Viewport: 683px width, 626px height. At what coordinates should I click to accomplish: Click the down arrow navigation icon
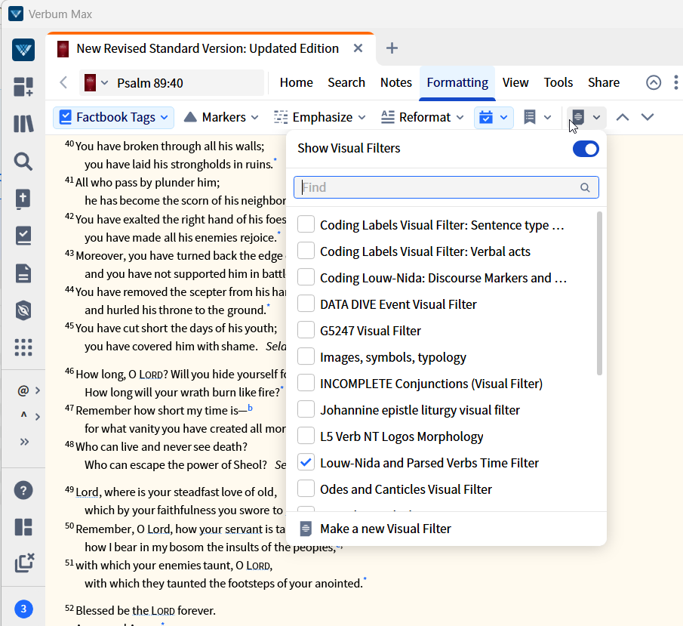[x=648, y=117]
